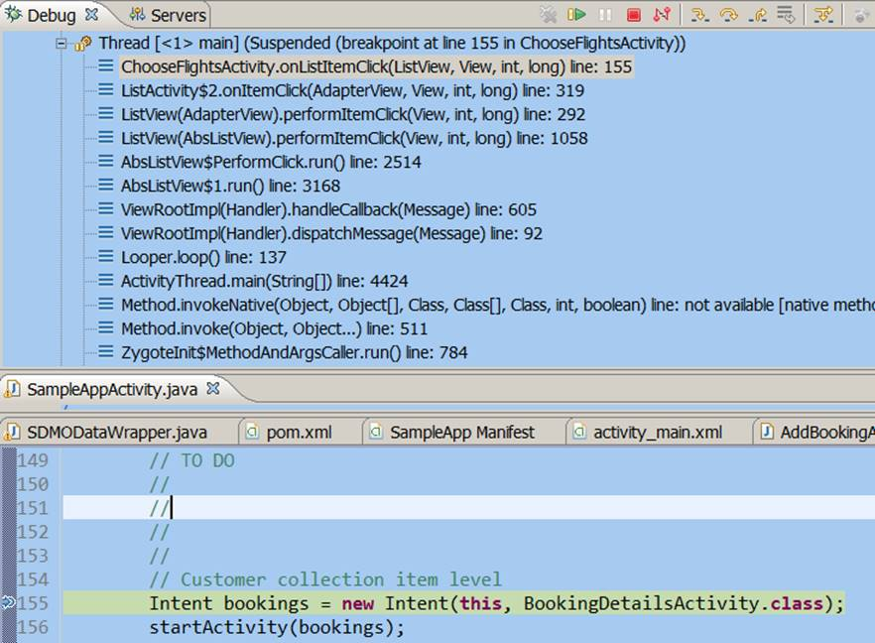Screen dimensions: 875x643
Task: Select ListActivity$2.onItemClick stack frame
Action: pyautogui.click(x=353, y=90)
